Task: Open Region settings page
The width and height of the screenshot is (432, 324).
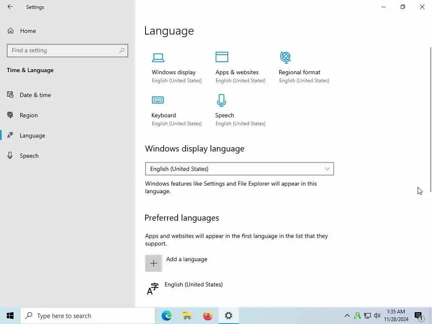Action: [x=29, y=116]
